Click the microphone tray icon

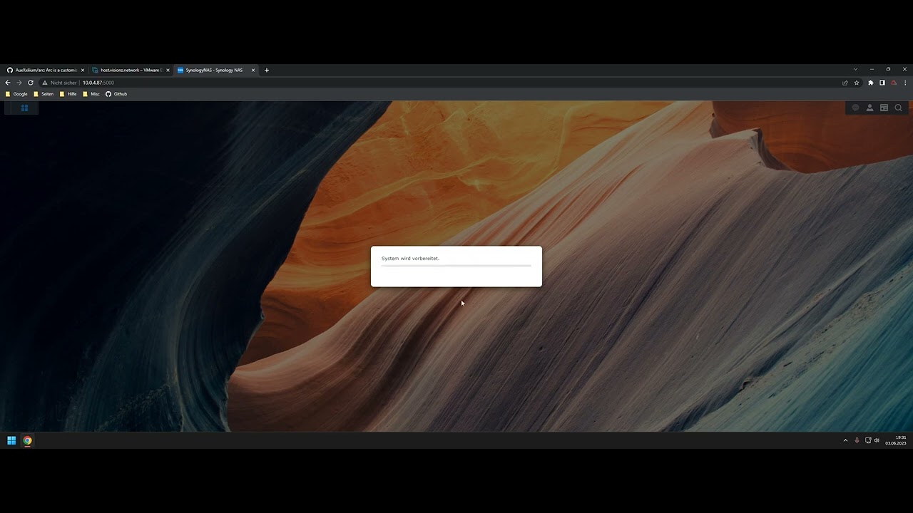[857, 440]
